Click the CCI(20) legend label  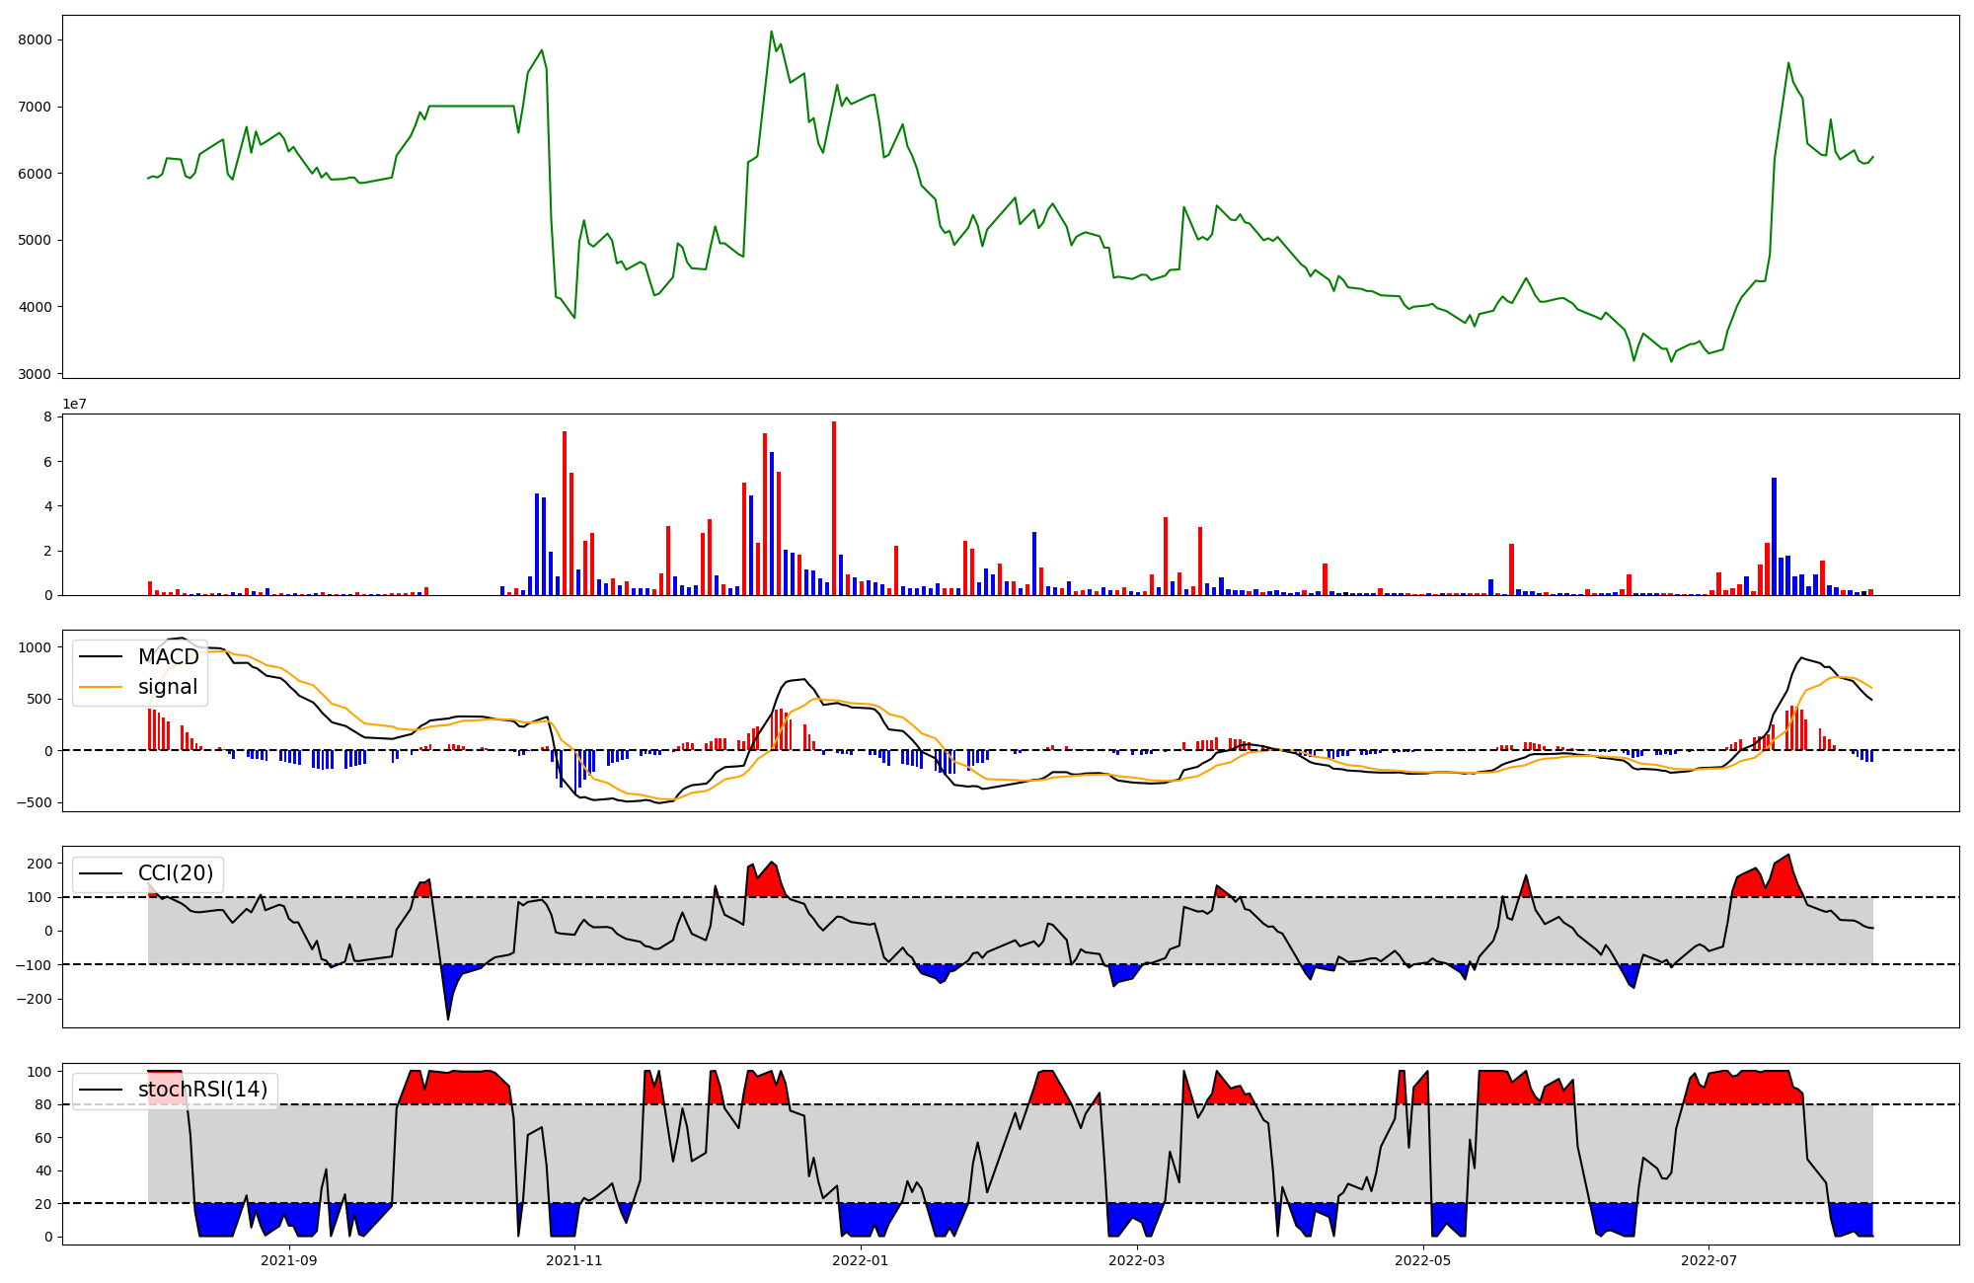coord(177,873)
